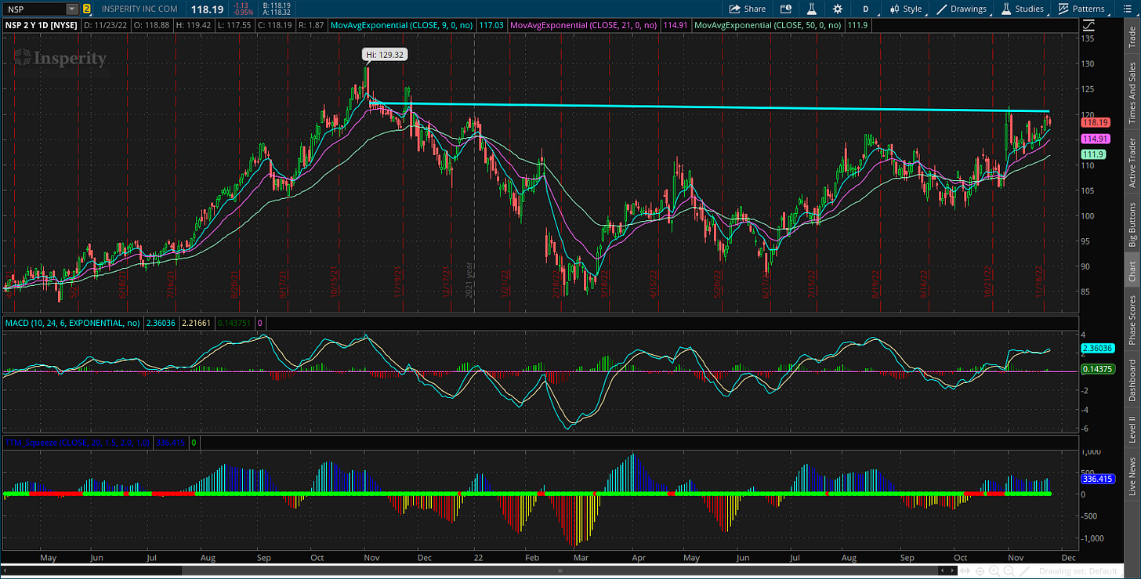Click the 0.14375 MACD axis label
Viewport: 1141px width, 579px height.
point(1096,369)
